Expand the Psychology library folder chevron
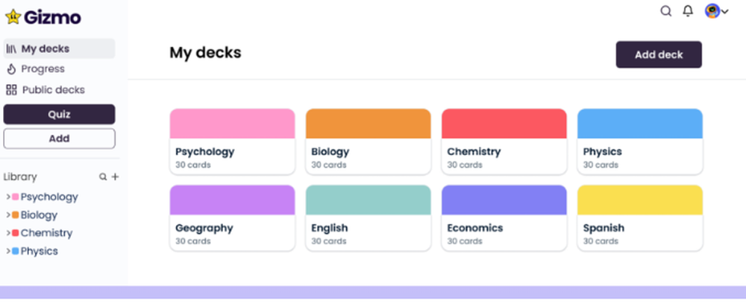Viewport: 746px width, 303px height. pyautogui.click(x=7, y=197)
